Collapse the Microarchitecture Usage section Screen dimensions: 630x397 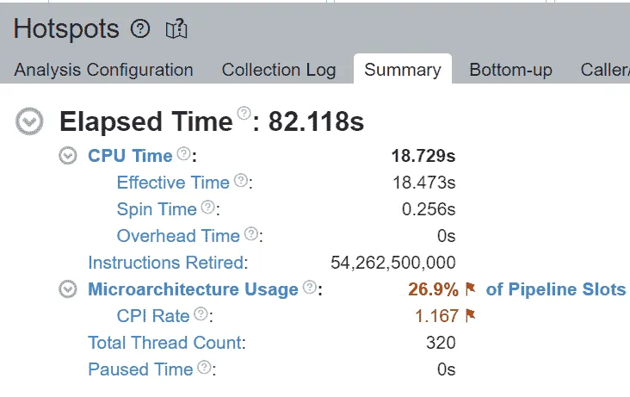tap(68, 289)
